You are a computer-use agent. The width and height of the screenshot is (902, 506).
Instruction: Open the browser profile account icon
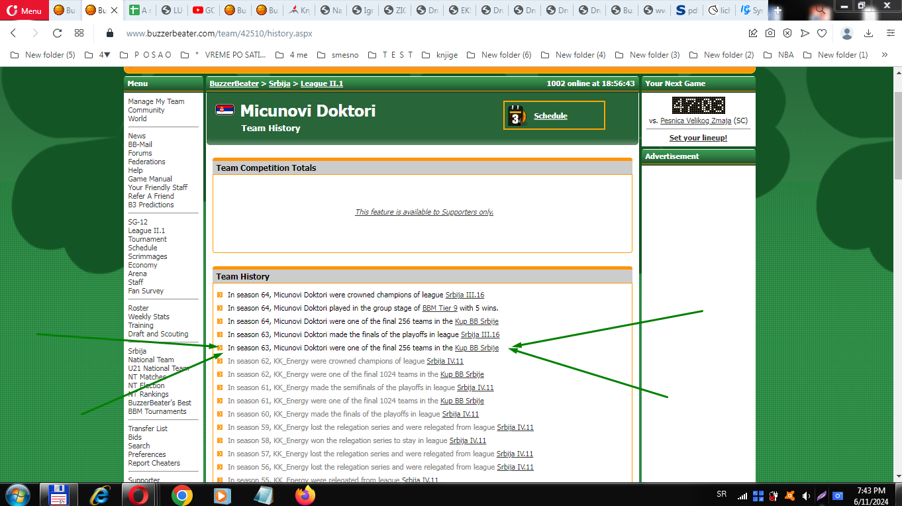click(x=847, y=33)
